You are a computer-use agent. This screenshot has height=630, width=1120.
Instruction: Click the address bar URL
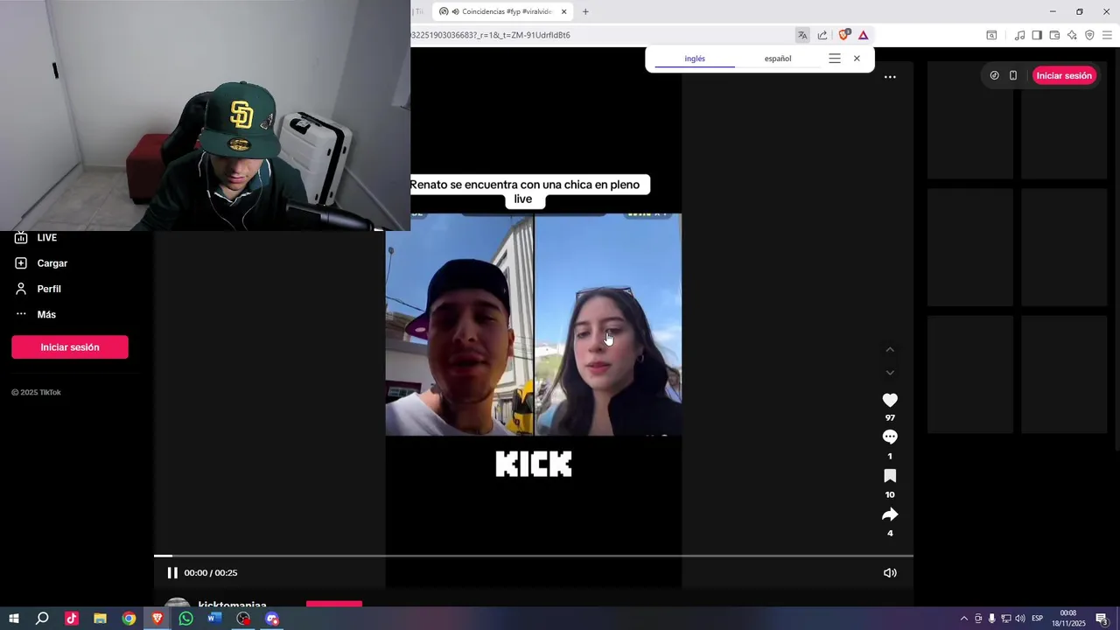(x=490, y=35)
